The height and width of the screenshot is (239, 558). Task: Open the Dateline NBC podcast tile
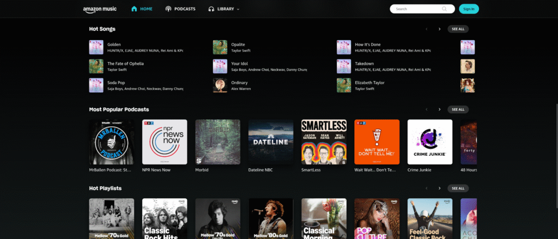pyautogui.click(x=271, y=142)
